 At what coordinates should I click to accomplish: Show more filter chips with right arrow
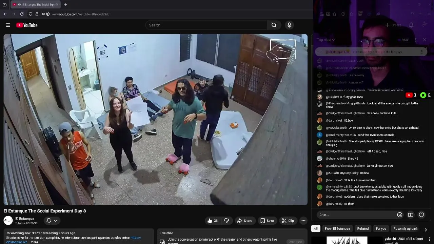click(426, 229)
